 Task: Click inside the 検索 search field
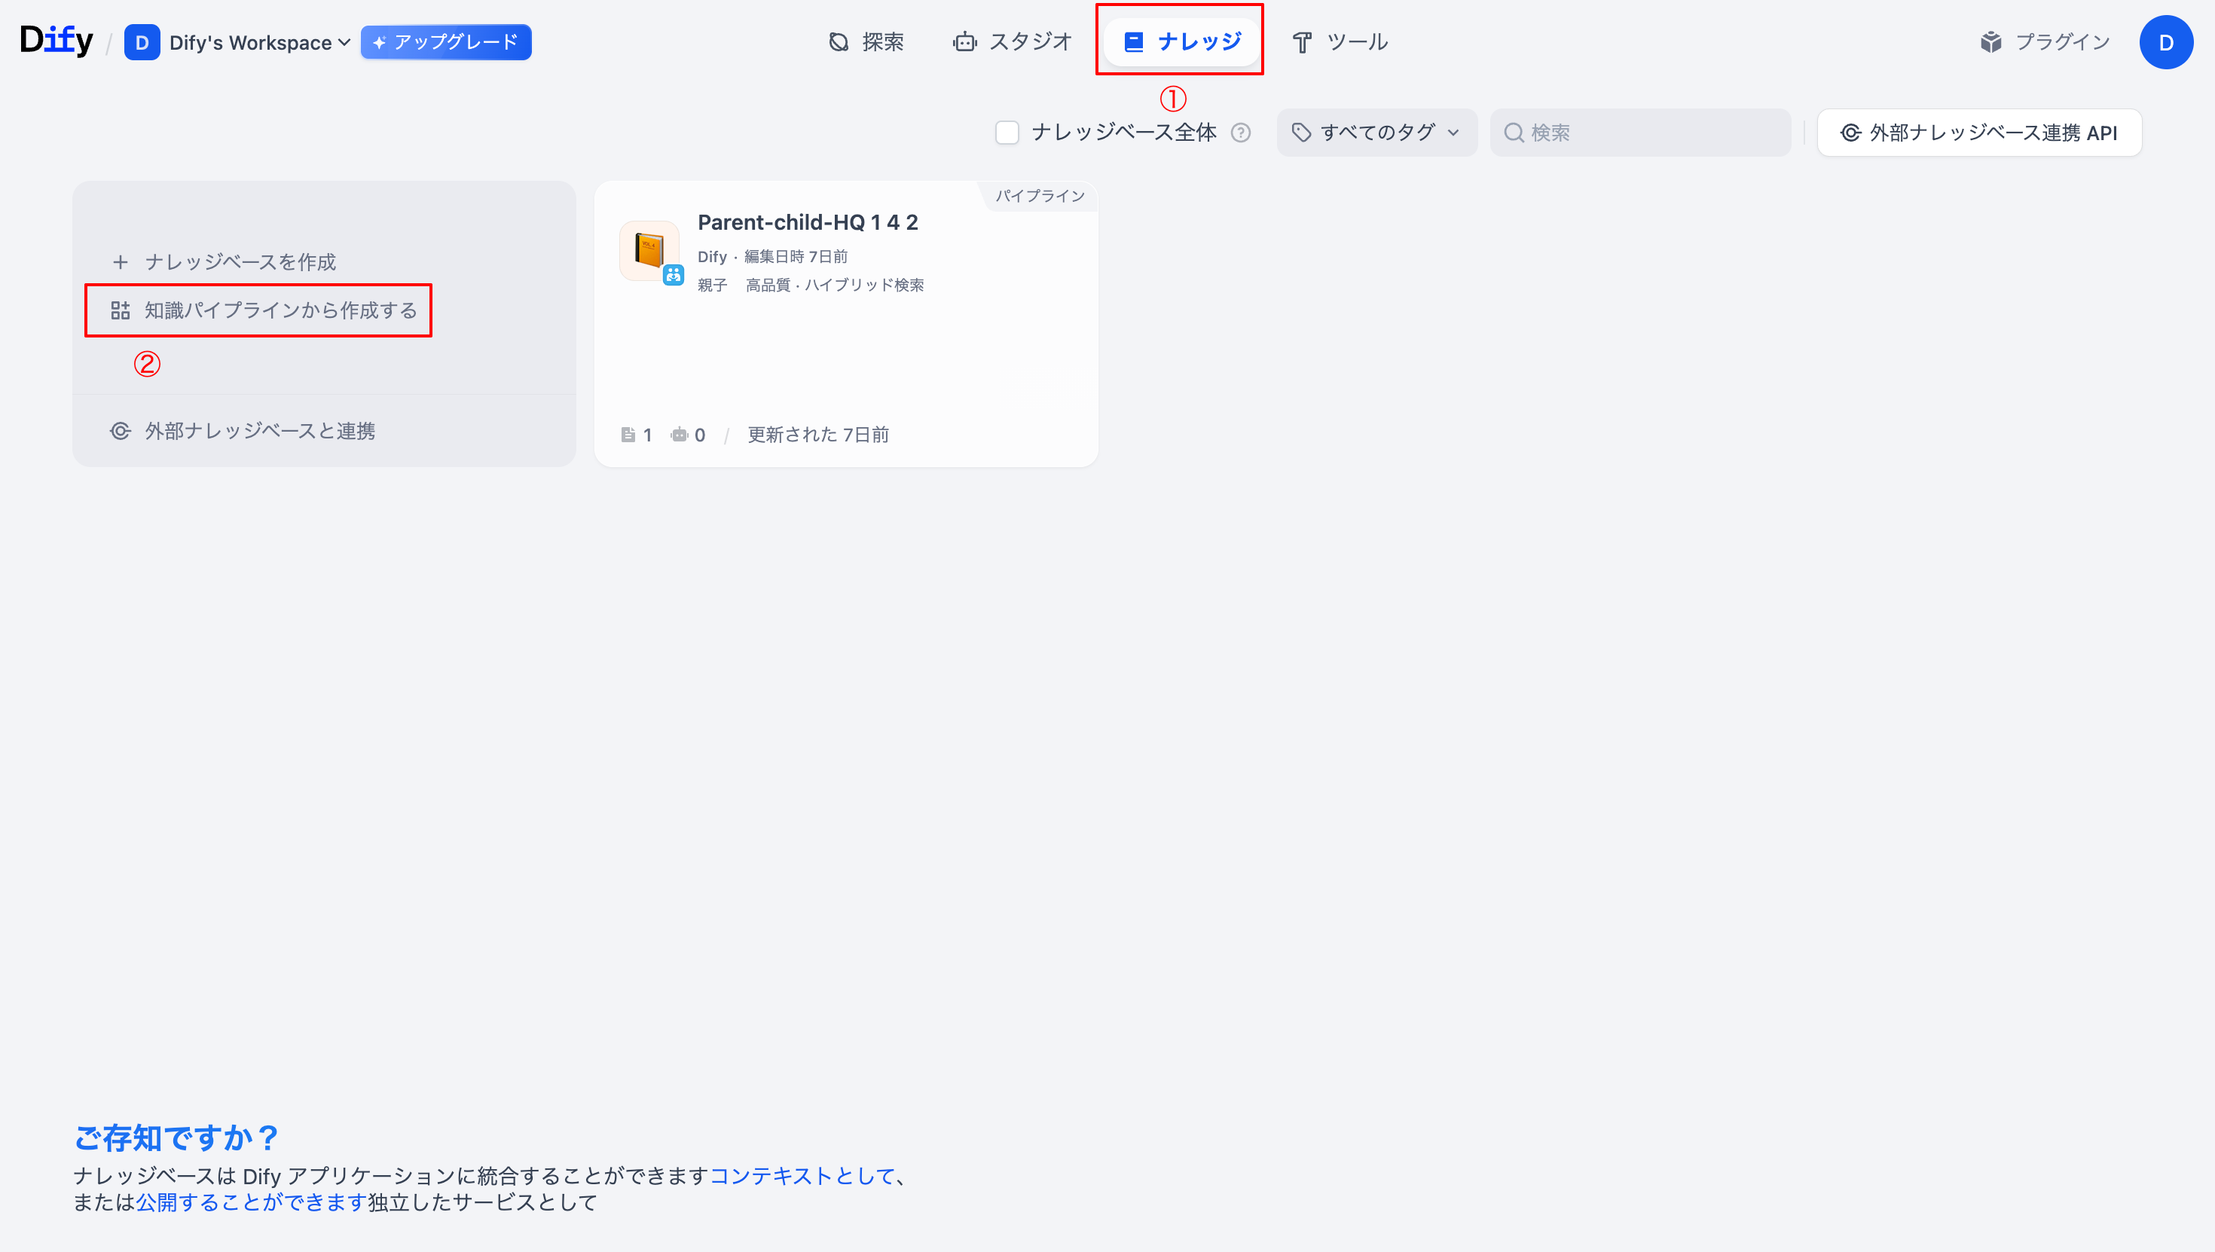pos(1633,133)
